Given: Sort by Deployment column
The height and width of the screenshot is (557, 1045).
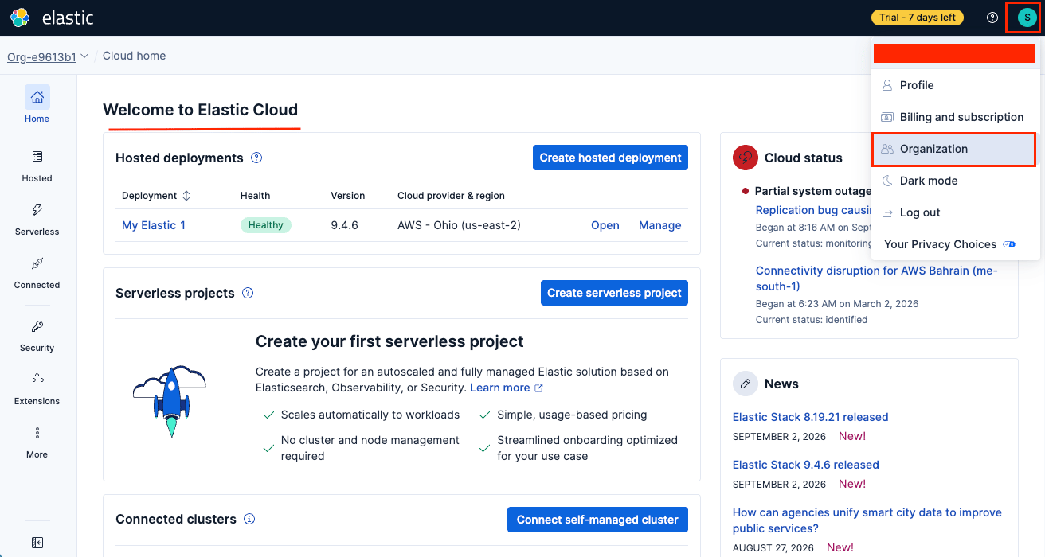Looking at the screenshot, I should click(x=156, y=196).
